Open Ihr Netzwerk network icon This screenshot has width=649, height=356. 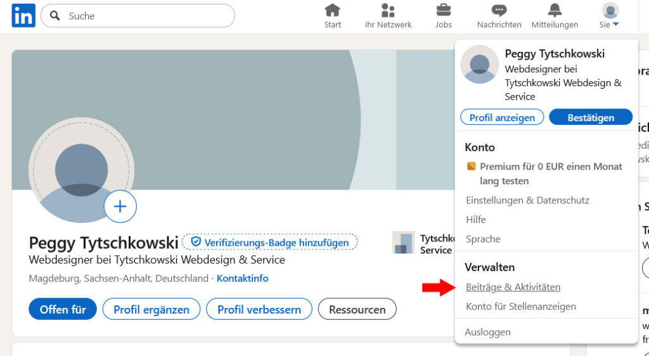point(388,11)
